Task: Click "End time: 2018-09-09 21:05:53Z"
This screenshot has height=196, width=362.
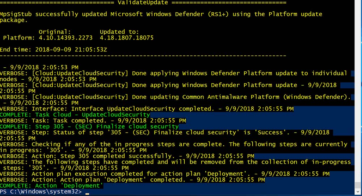Action: (53, 50)
